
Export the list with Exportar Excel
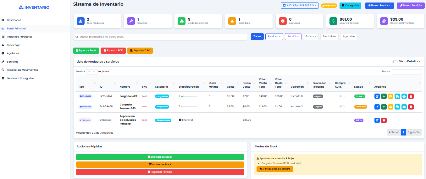point(86,51)
